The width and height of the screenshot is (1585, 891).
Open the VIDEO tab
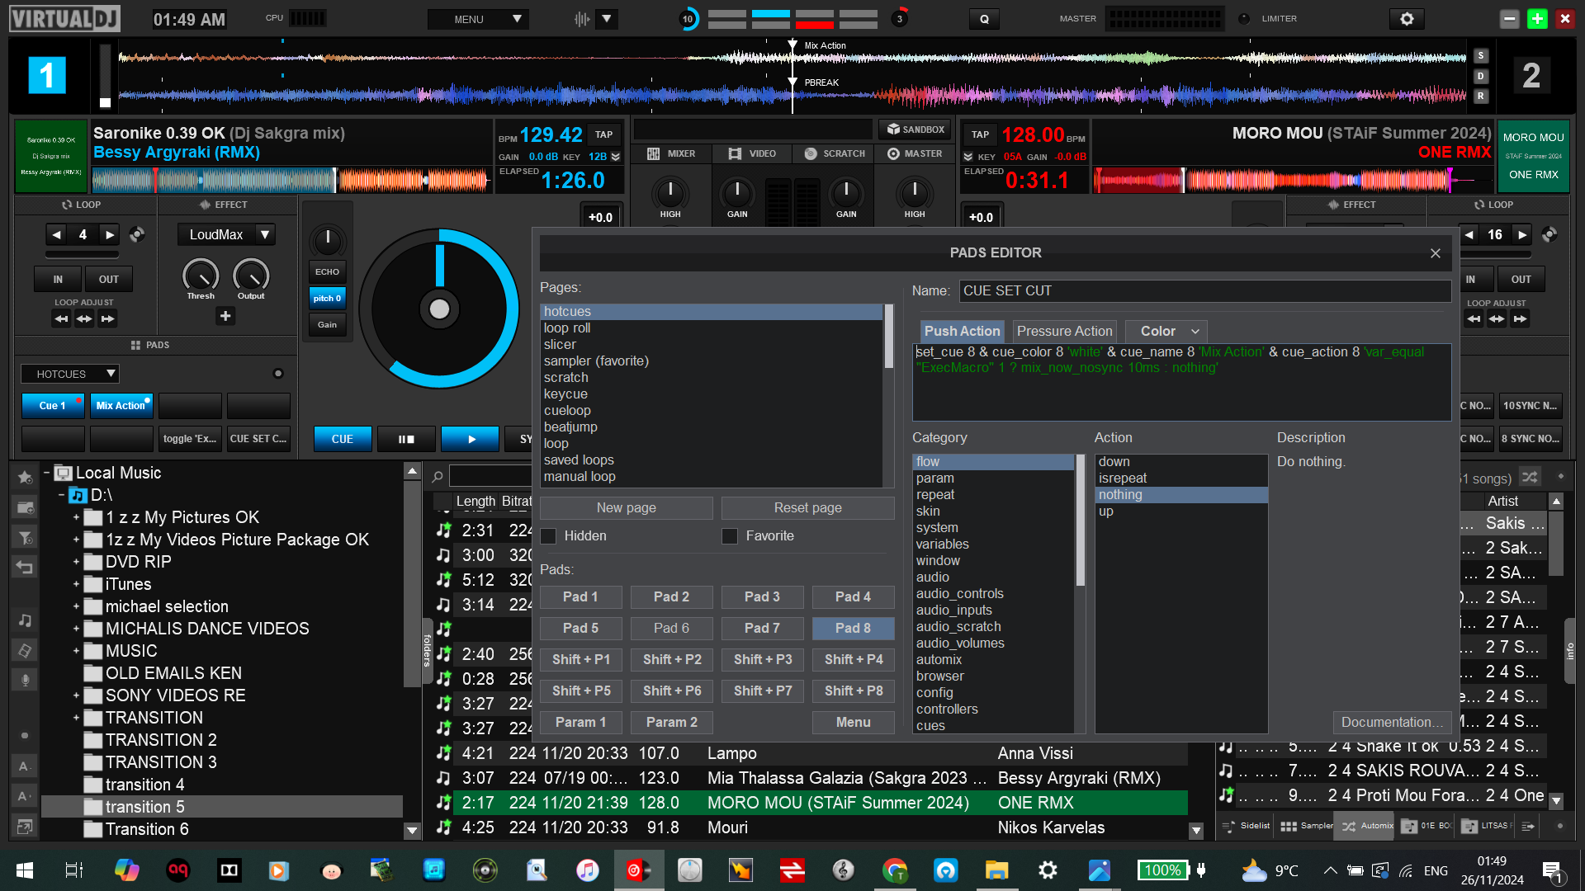point(752,153)
